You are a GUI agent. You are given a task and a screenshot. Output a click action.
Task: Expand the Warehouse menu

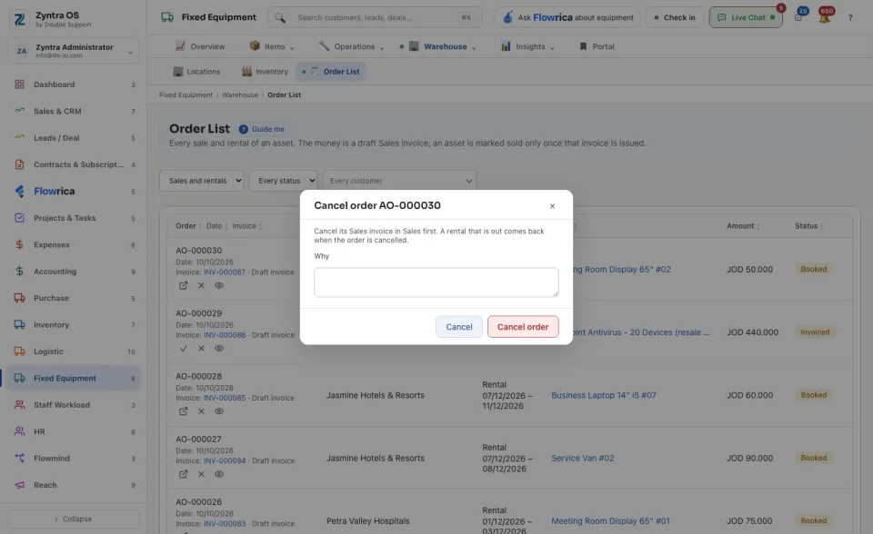[438, 46]
